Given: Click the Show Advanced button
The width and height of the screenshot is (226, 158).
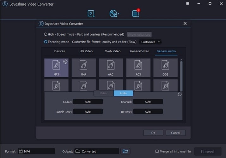Looking at the screenshot, I should [139, 34].
